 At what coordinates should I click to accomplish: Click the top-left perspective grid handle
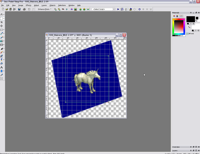tap(66, 56)
